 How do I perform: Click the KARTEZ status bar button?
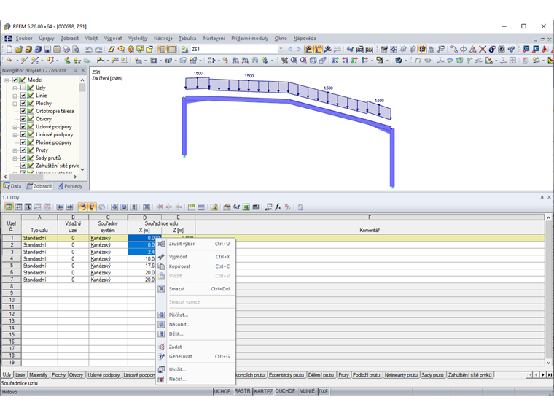263,391
